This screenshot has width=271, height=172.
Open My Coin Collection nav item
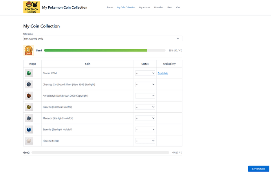[x=126, y=7]
